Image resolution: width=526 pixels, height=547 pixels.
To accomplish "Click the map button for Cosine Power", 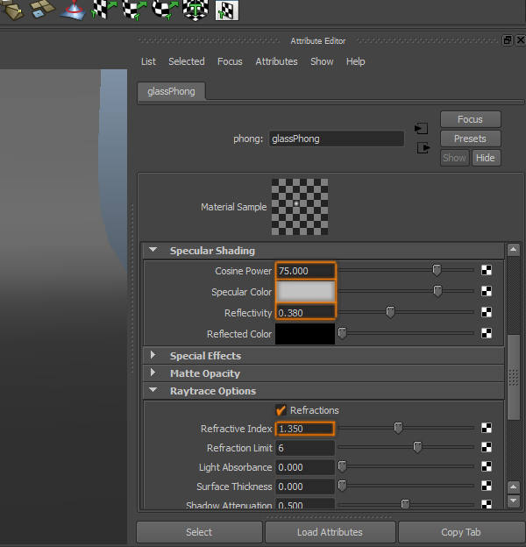I will pos(487,270).
